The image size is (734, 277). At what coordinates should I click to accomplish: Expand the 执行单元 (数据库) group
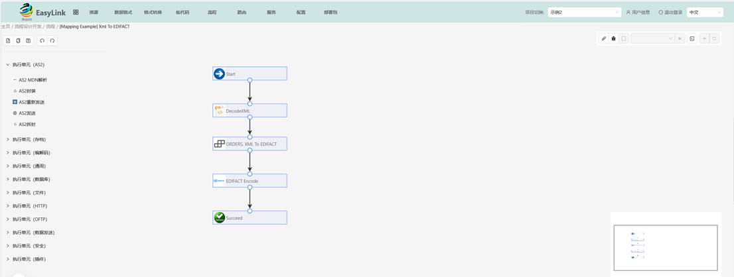(x=8, y=180)
